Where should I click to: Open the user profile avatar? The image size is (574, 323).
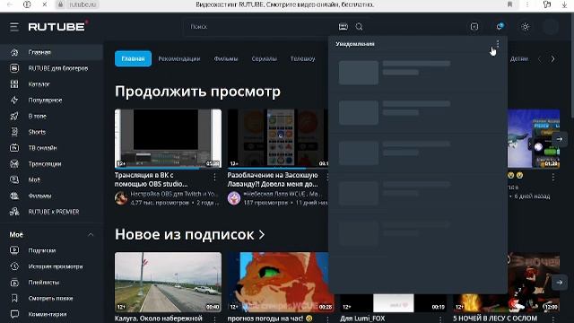(551, 27)
